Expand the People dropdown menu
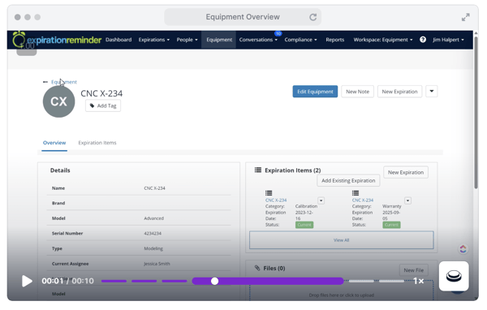487x310 pixels. pos(187,40)
